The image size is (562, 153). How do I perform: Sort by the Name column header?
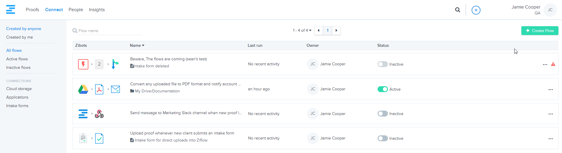coord(137,45)
